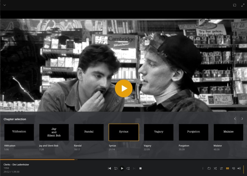247x176 pixels.
Task: Show previous chapters with the left arrow
Action: pyautogui.click(x=235, y=119)
